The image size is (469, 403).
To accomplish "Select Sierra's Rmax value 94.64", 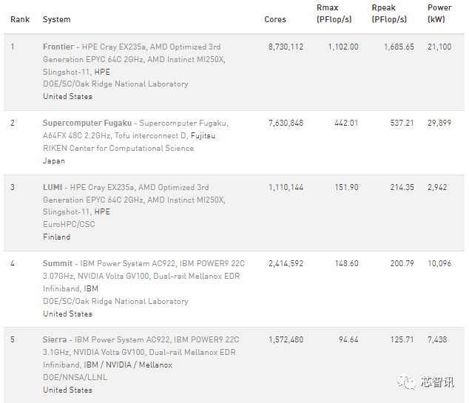I will (345, 339).
